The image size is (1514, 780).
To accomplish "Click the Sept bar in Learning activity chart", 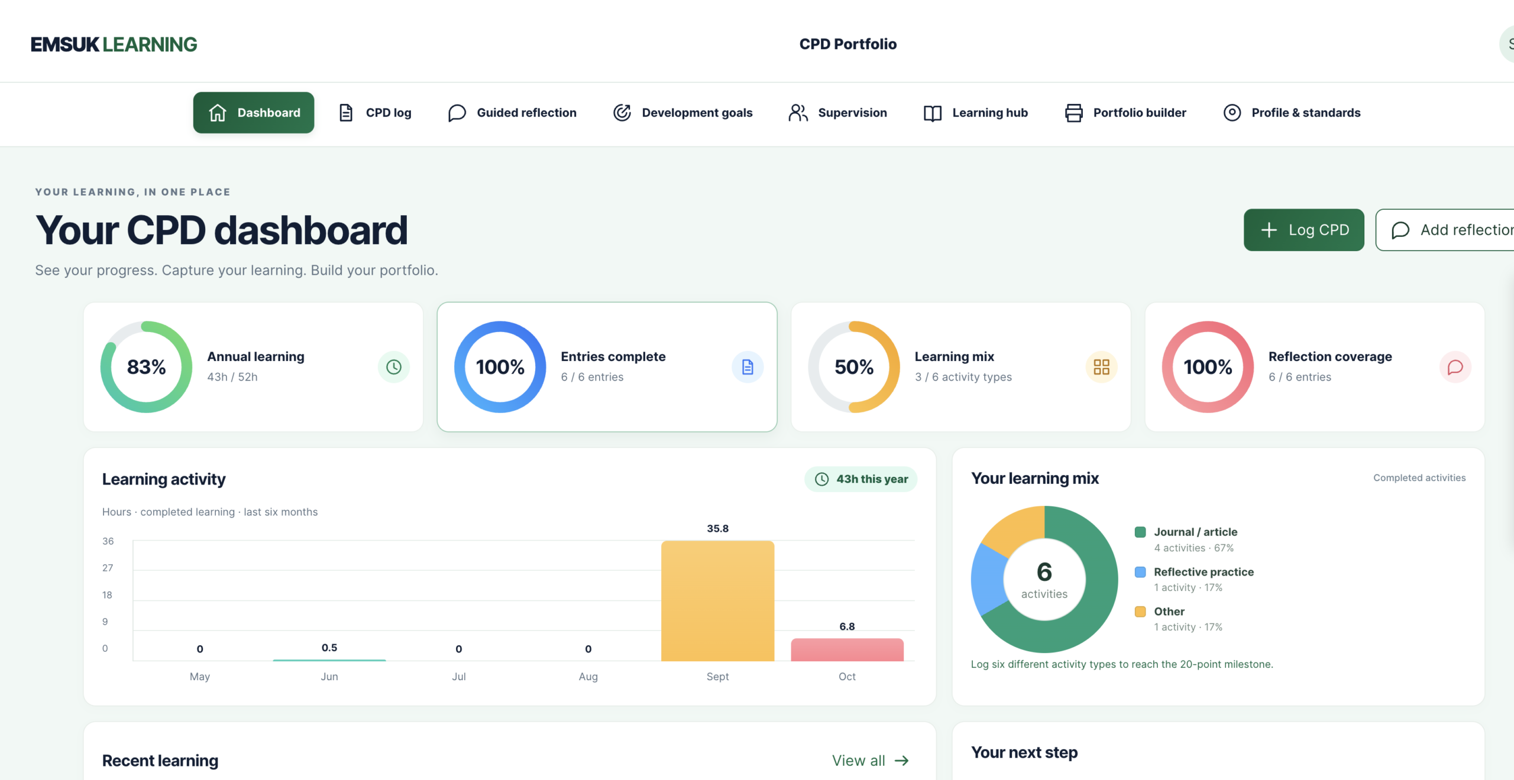I will (x=717, y=600).
